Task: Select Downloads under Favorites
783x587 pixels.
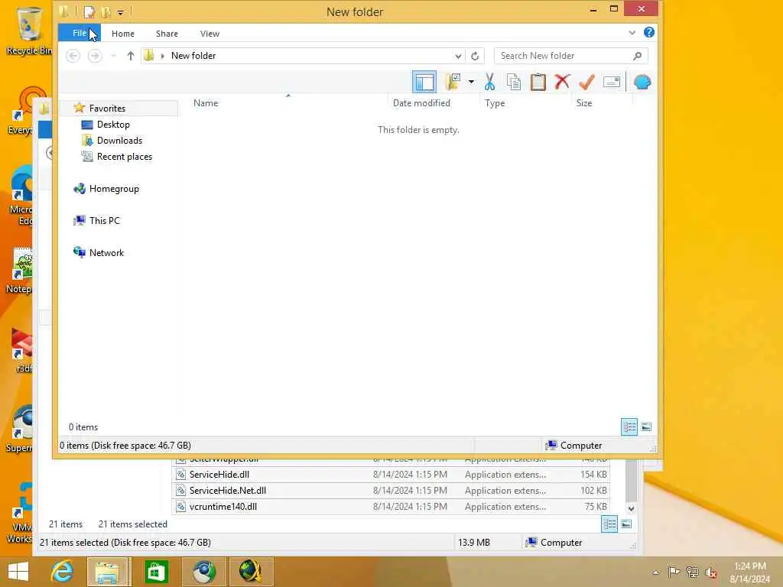Action: [x=119, y=141]
